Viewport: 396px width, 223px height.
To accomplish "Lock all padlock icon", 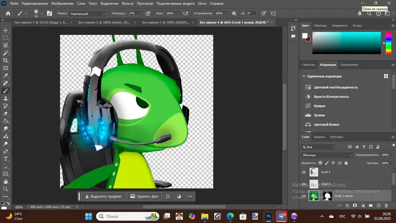I will [x=346, y=163].
